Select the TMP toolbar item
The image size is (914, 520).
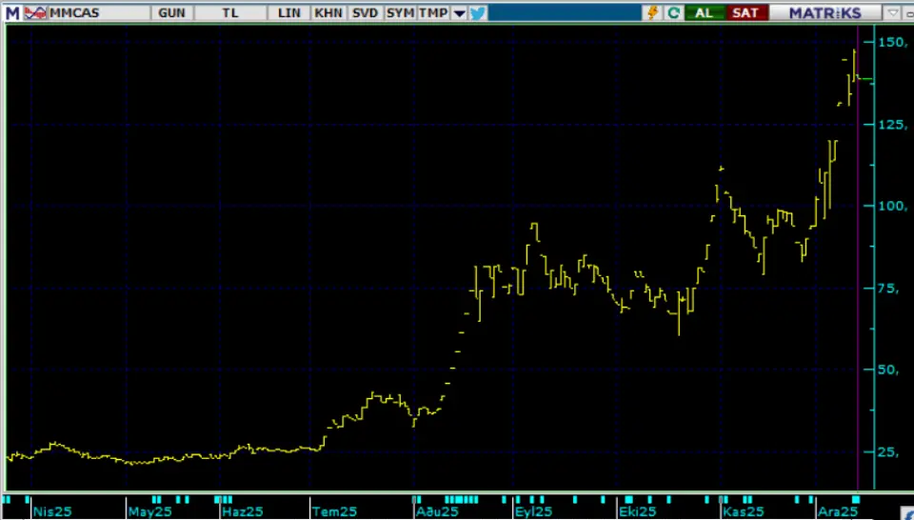(x=433, y=12)
